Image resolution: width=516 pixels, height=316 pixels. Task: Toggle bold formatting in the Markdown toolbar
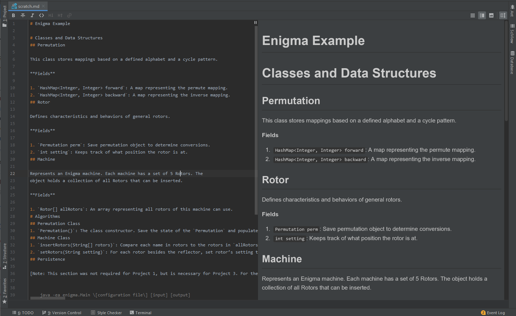click(x=14, y=15)
